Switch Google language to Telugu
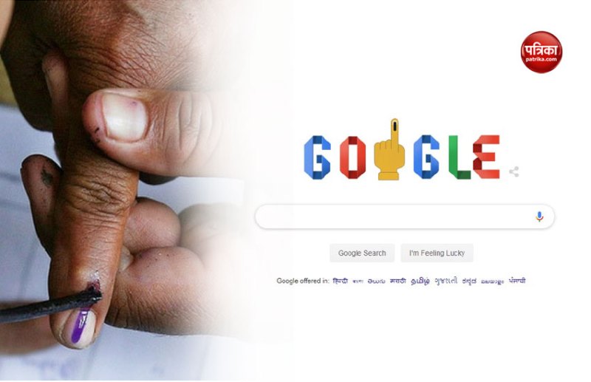 (376, 282)
